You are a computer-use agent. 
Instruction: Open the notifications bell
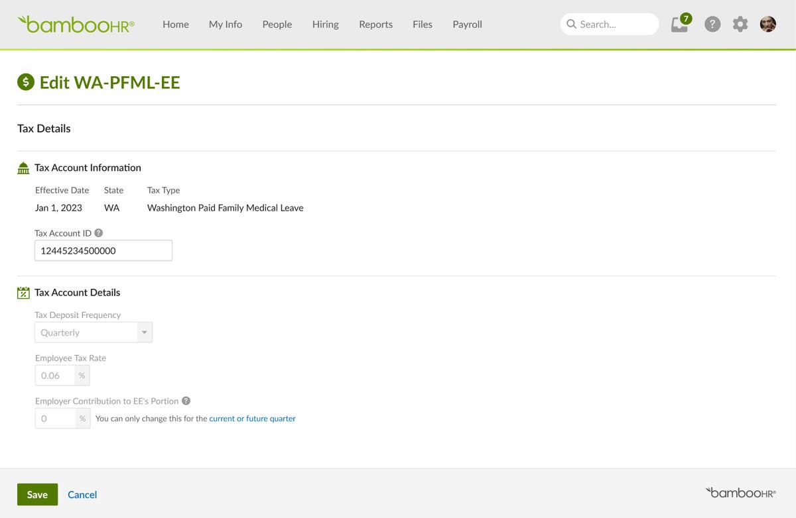click(679, 25)
